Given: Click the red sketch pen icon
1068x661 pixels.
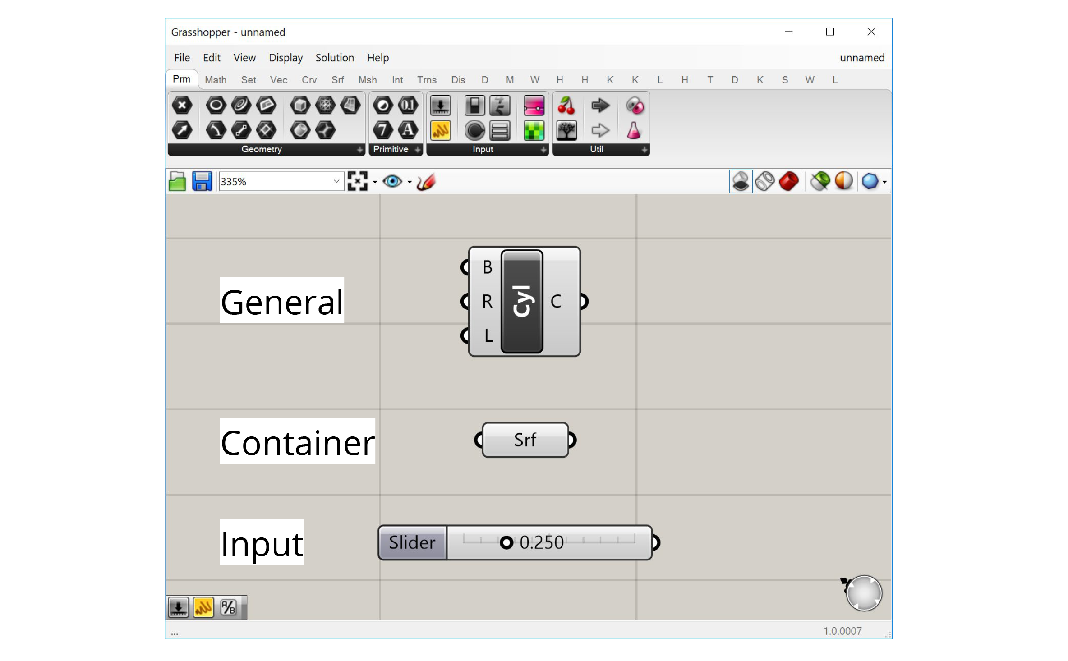Looking at the screenshot, I should 426,182.
